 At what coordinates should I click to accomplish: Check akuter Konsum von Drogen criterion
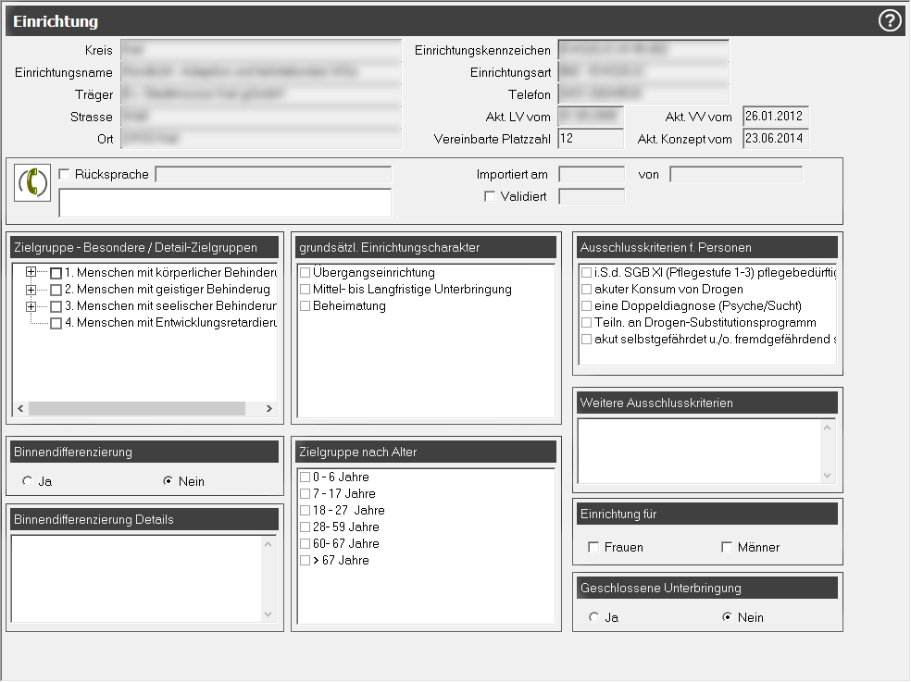point(586,289)
